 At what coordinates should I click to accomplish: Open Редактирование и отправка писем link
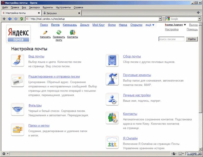pyautogui.click(x=54, y=76)
